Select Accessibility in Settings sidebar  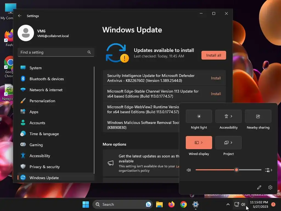coord(56,156)
